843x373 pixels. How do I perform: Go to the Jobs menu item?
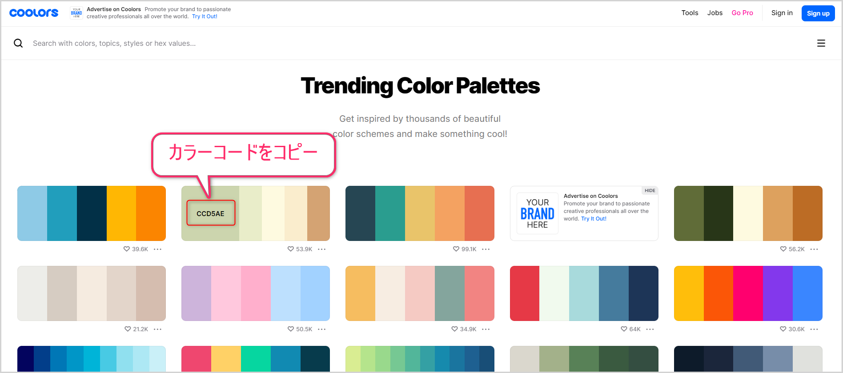tap(715, 13)
